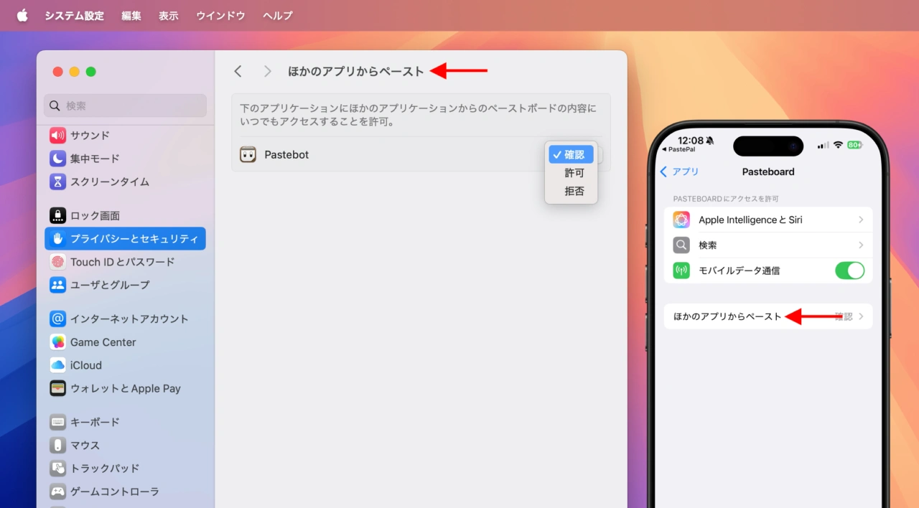Open the 表示 menu in menu bar

coord(169,16)
